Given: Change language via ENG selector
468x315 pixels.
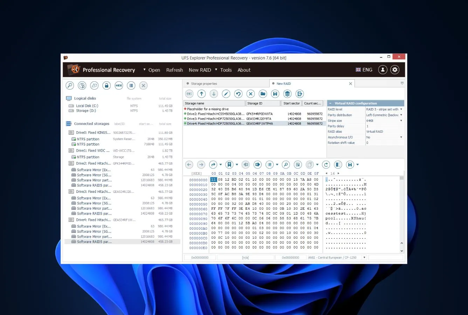Looking at the screenshot, I should coord(364,70).
